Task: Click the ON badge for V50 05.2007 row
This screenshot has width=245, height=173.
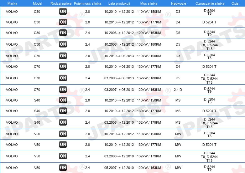Action: pyautogui.click(x=63, y=167)
